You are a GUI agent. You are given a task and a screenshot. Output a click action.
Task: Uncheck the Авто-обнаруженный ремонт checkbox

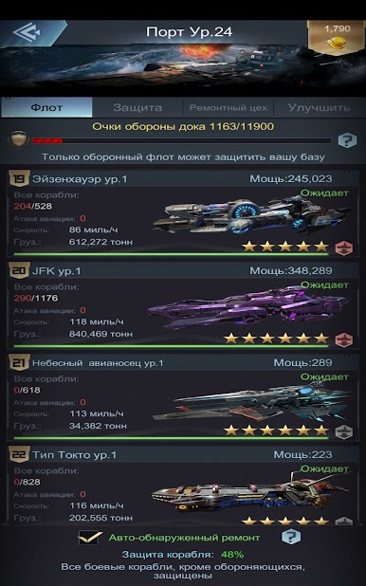coord(90,538)
